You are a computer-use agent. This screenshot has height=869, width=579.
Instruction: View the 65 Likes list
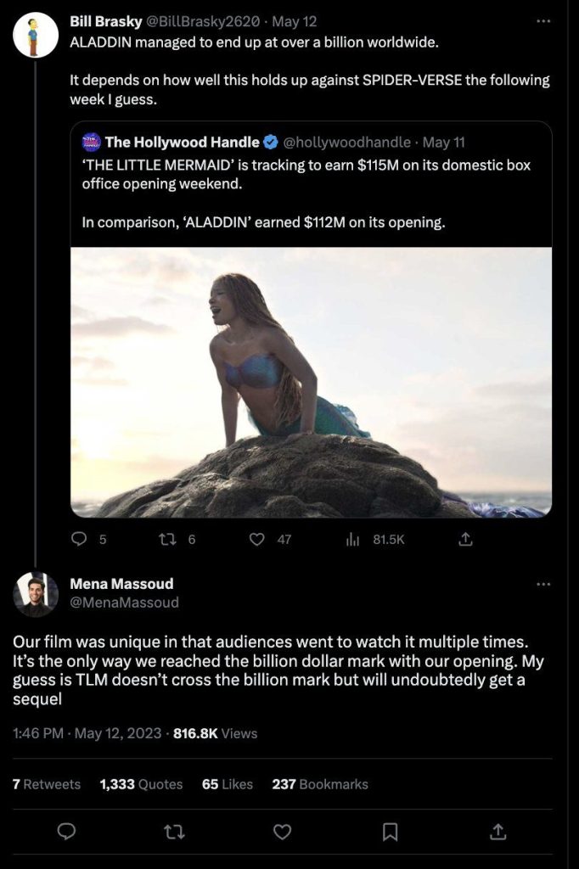(228, 784)
